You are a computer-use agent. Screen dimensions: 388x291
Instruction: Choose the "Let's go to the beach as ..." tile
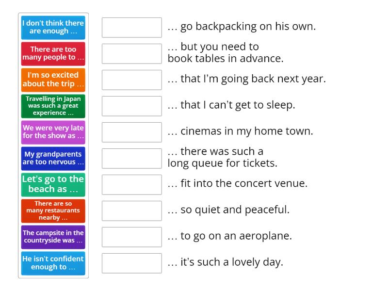point(53,185)
